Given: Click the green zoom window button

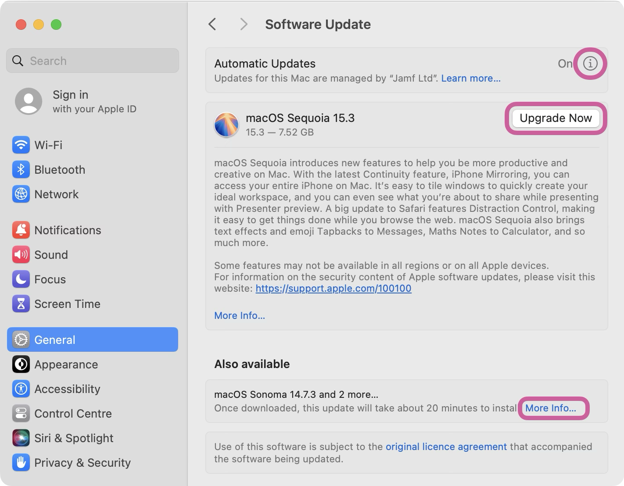Looking at the screenshot, I should (x=56, y=25).
